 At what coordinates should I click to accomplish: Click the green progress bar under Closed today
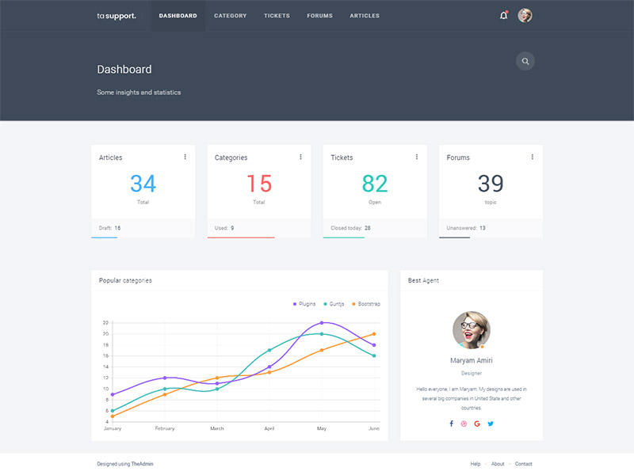point(344,237)
